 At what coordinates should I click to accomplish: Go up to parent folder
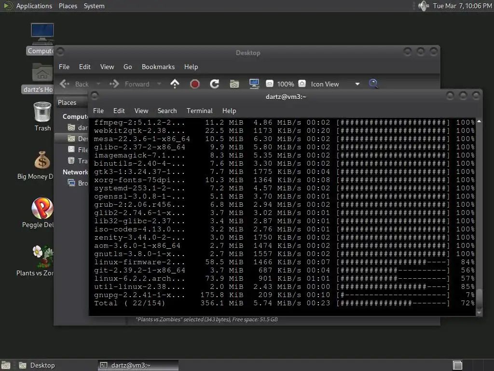(x=175, y=84)
